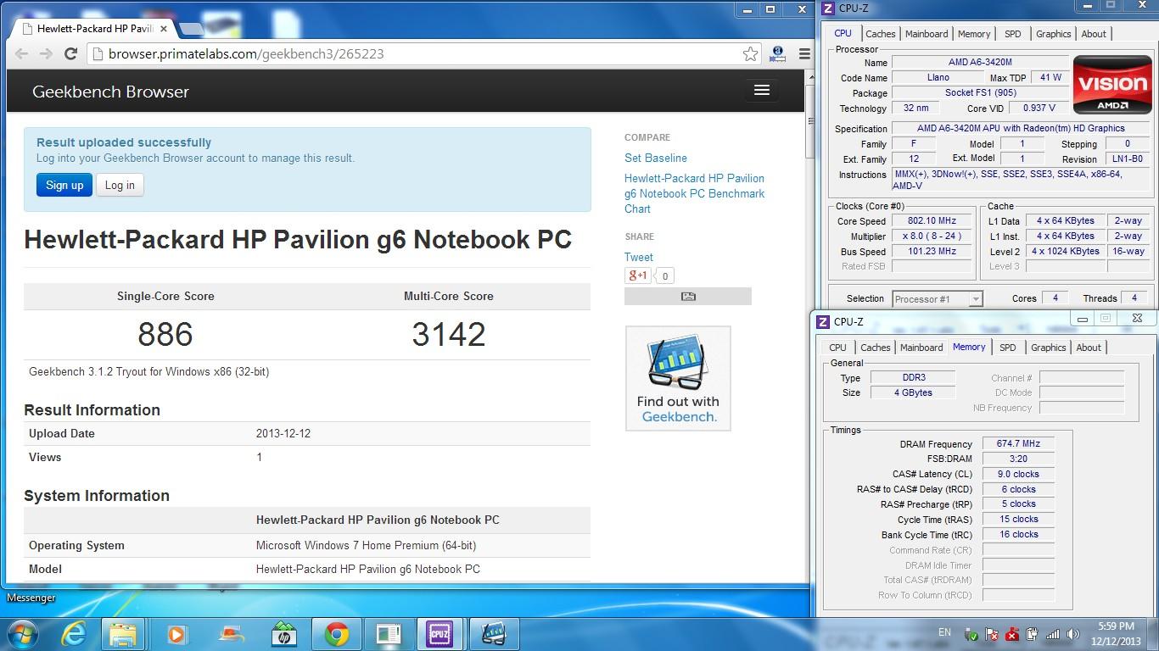This screenshot has width=1159, height=651.
Task: Click the lower CPU-Z title bar icon
Action: click(823, 322)
